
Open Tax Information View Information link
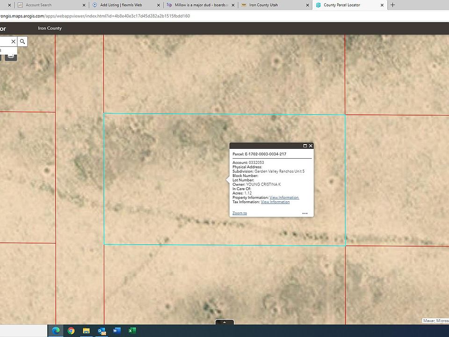click(275, 202)
